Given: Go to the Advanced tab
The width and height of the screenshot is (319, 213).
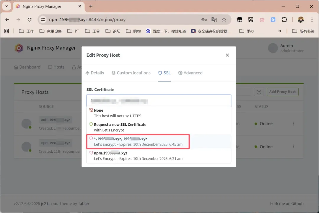Looking at the screenshot, I should click(190, 73).
